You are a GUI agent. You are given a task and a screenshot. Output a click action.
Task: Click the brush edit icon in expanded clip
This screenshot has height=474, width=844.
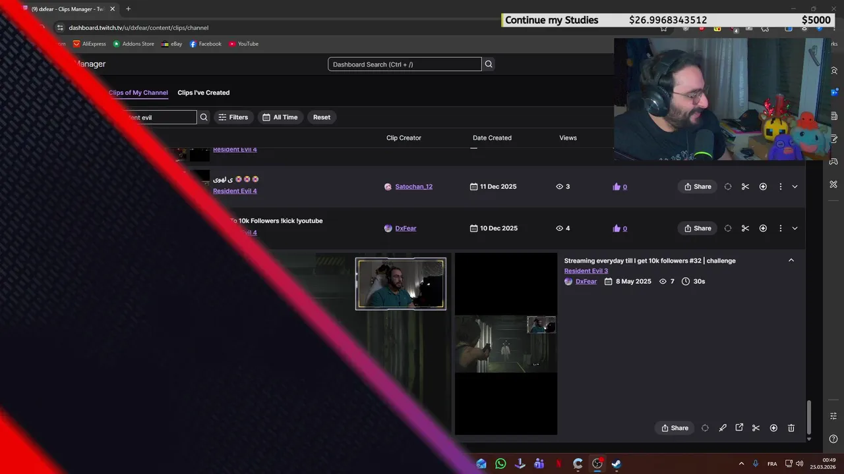(x=723, y=428)
